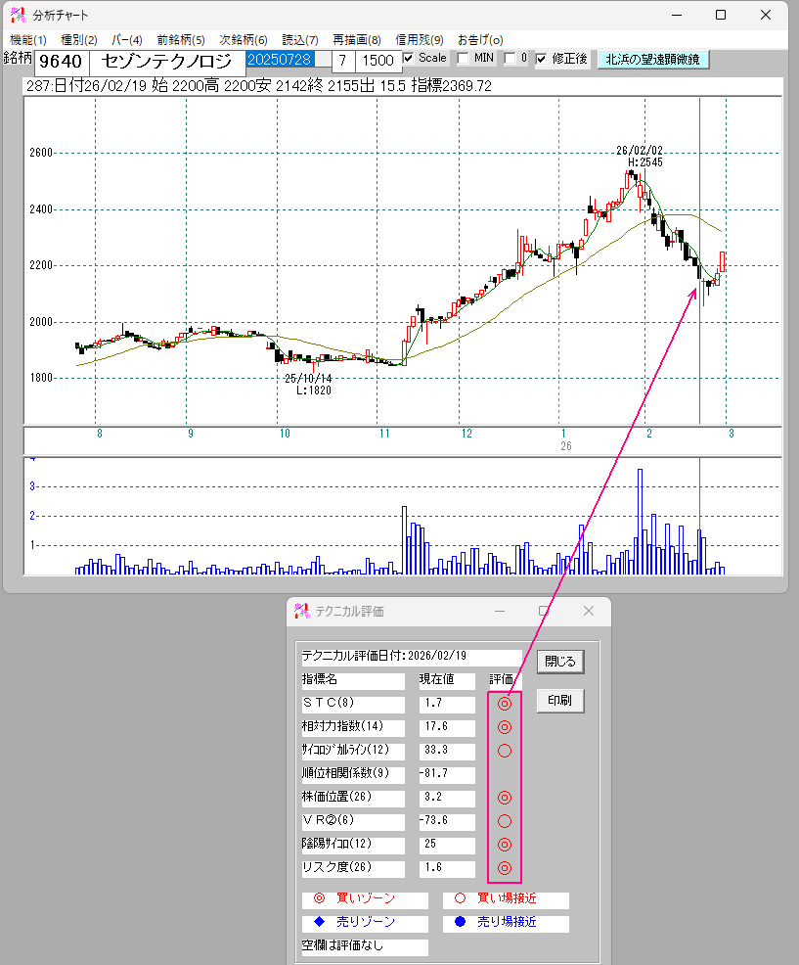Click the 相対力指数(14) evaluation double-circle icon
This screenshot has width=799, height=965.
click(x=505, y=727)
